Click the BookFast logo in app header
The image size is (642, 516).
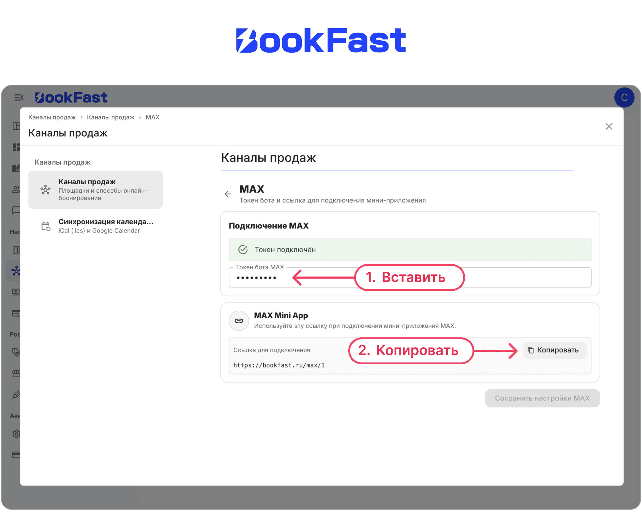pyautogui.click(x=71, y=98)
